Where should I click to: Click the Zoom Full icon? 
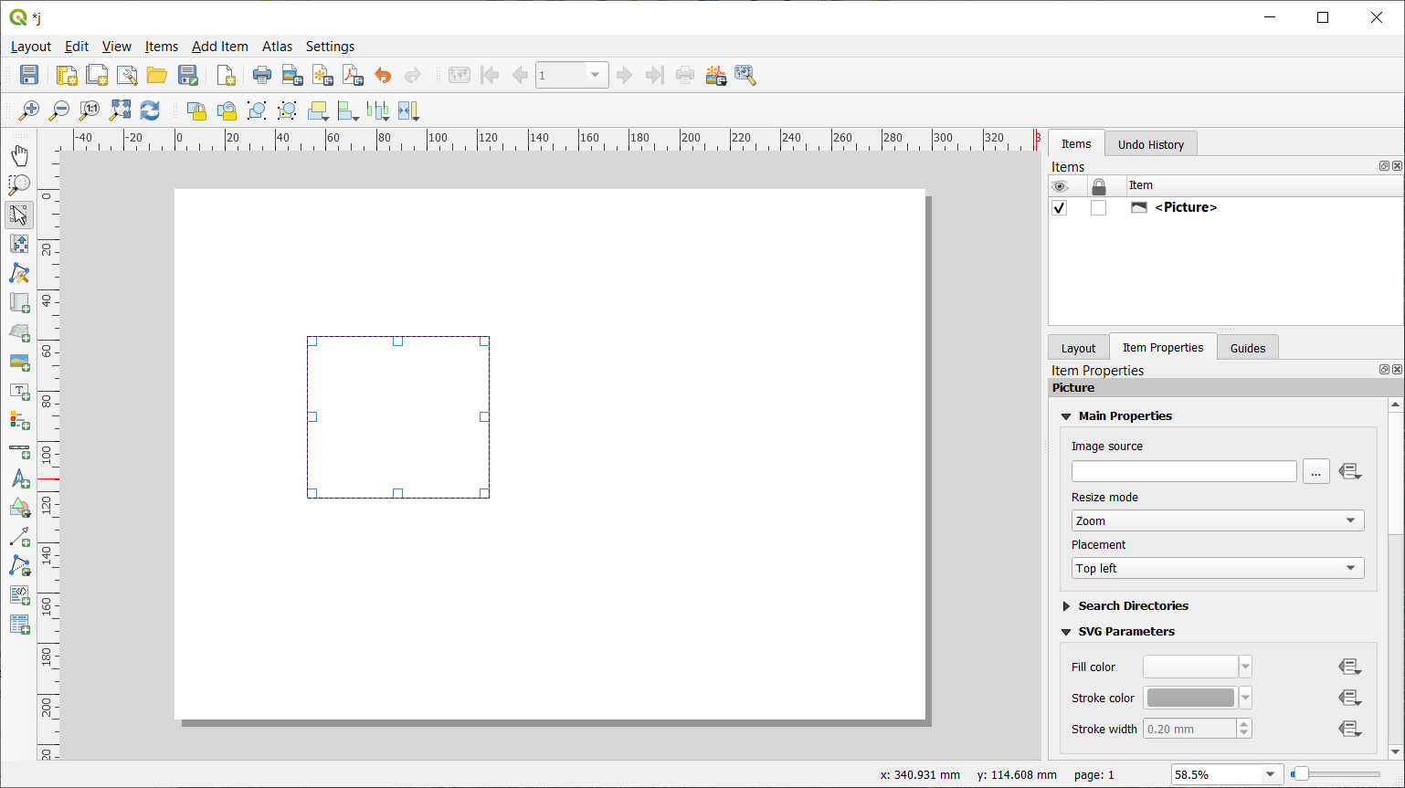(120, 110)
